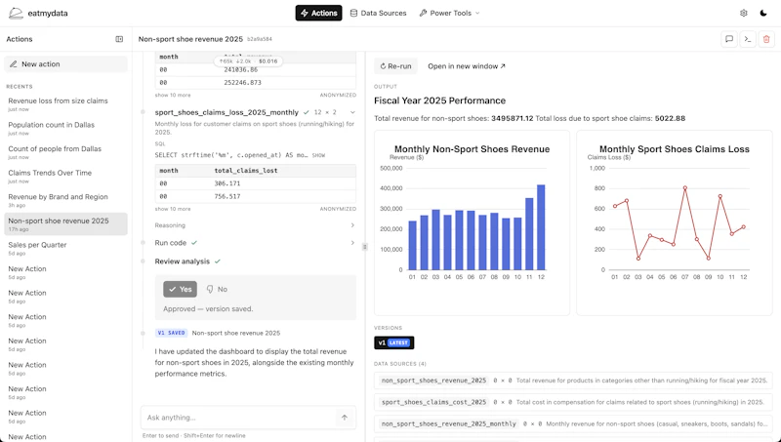Expand the Run code step

tap(255, 243)
